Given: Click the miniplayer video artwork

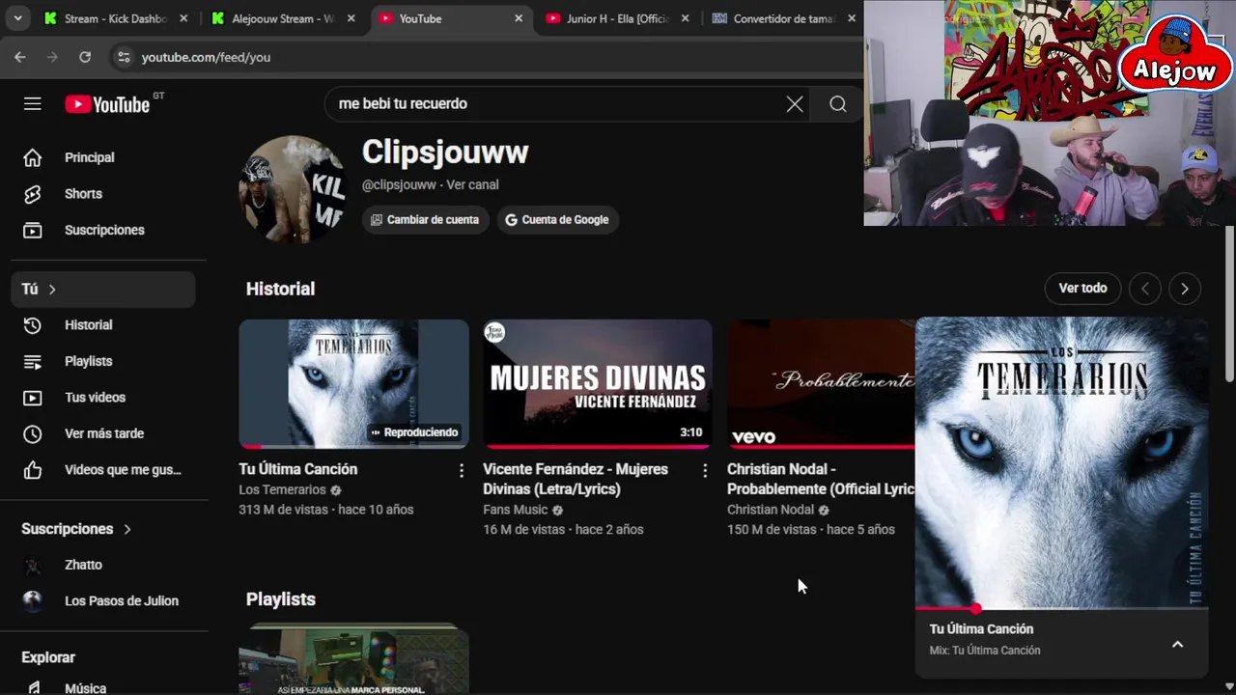Looking at the screenshot, I should [x=1061, y=462].
